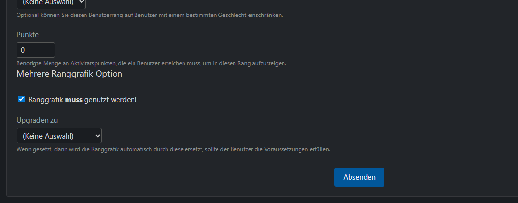Click the word 'Voraussetzungen' in the bottom hint

(284, 149)
